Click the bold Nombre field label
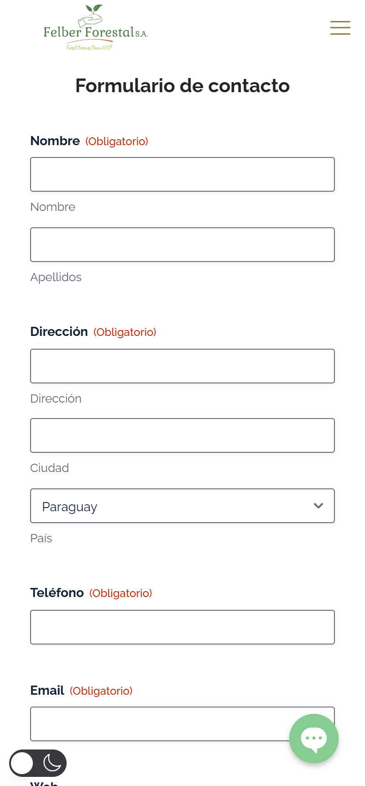The height and width of the screenshot is (786, 365). (x=55, y=141)
